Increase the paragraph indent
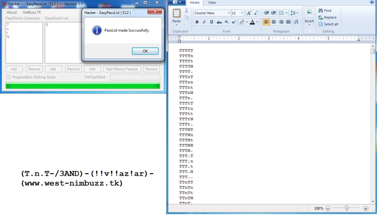Screen dimensions: 377x215 click(x=274, y=13)
